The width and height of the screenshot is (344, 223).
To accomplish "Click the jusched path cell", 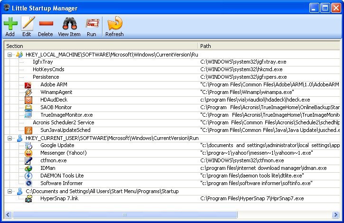I will [270, 130].
